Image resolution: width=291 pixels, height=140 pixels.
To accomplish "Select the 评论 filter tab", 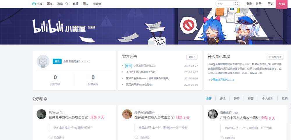I will (x=223, y=98).
